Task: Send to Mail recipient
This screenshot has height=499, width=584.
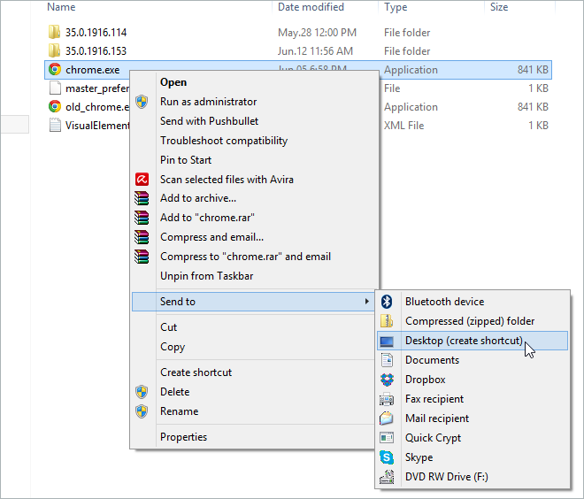Action: pyautogui.click(x=473, y=418)
